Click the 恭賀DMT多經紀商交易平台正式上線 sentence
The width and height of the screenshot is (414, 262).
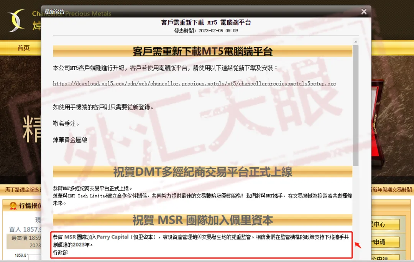click(x=92, y=188)
